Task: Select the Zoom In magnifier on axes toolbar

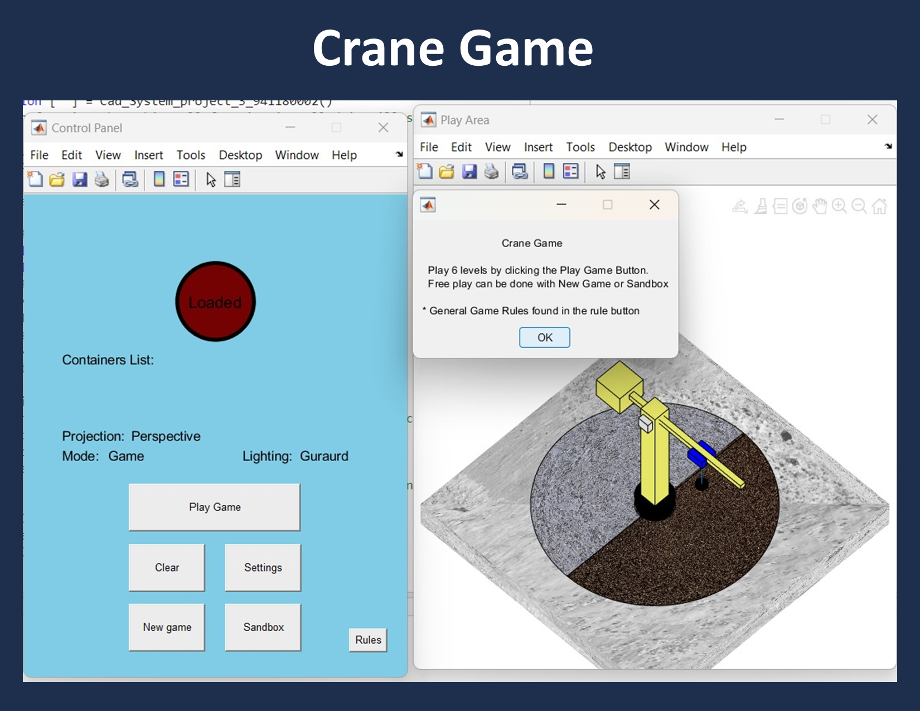Action: [839, 206]
